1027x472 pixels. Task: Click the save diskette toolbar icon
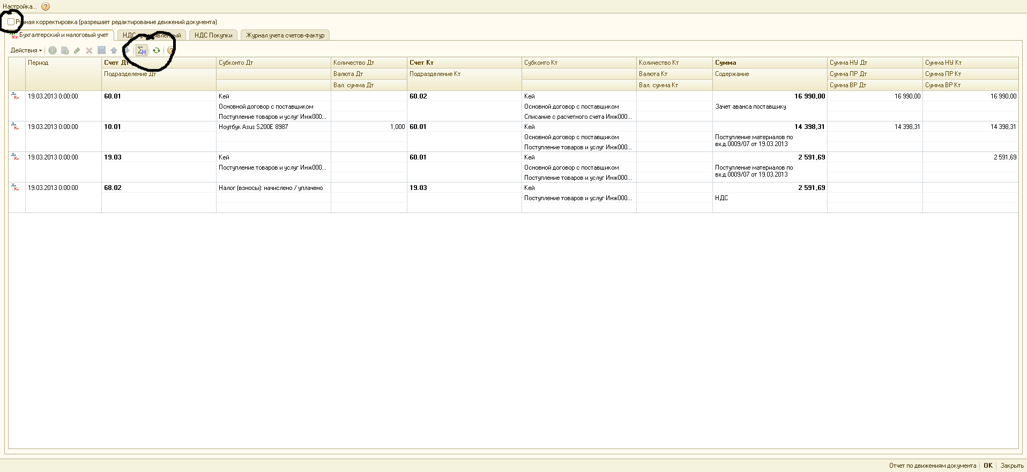pyautogui.click(x=102, y=50)
